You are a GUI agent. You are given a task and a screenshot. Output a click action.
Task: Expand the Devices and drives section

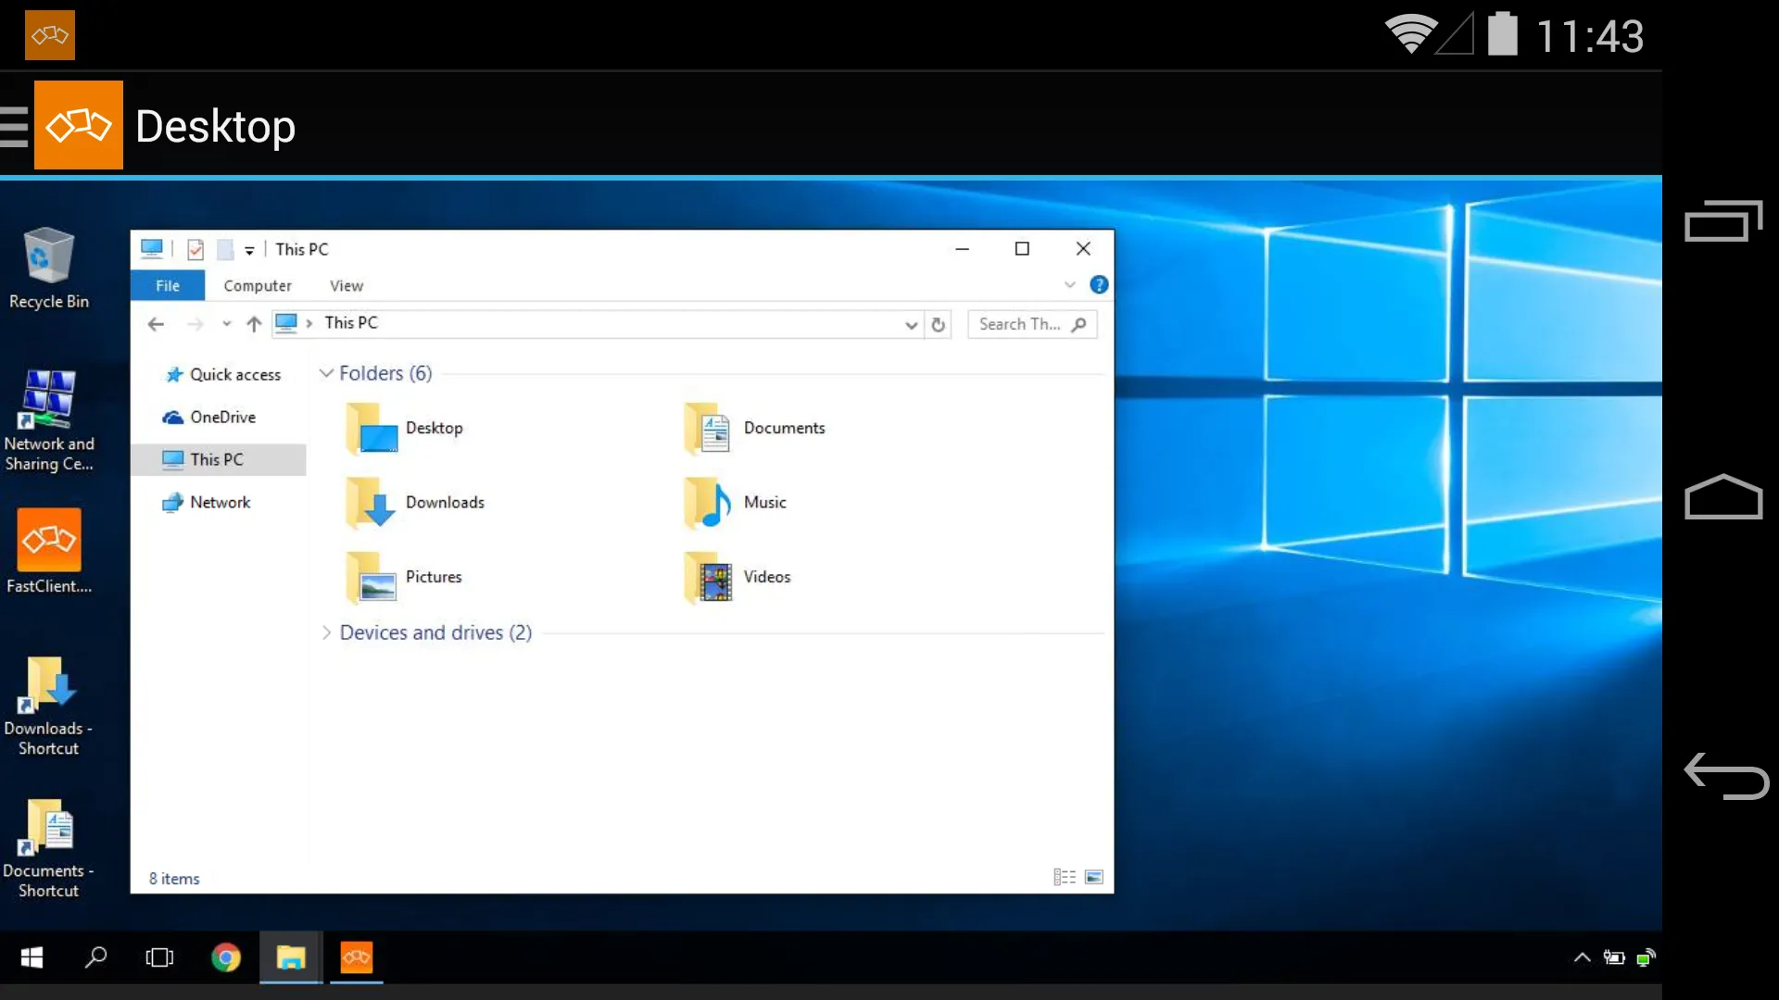click(326, 632)
